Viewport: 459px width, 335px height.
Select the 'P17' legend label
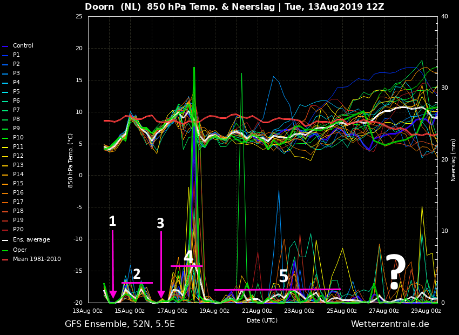pyautogui.click(x=18, y=202)
